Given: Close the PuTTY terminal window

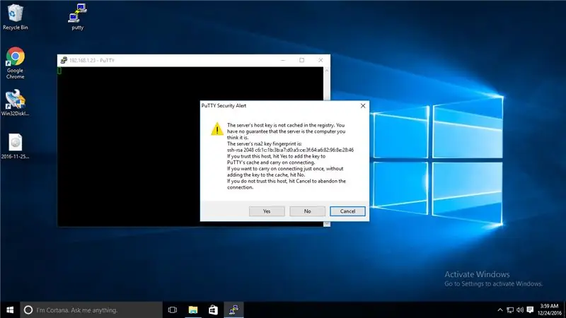Looking at the screenshot, I should pyautogui.click(x=320, y=60).
